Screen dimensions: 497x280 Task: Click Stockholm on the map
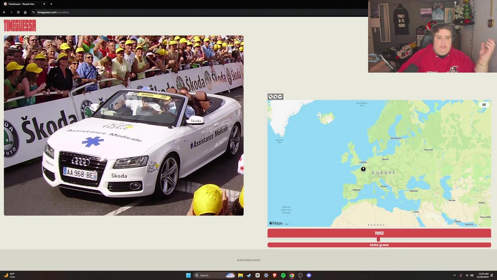[396, 138]
